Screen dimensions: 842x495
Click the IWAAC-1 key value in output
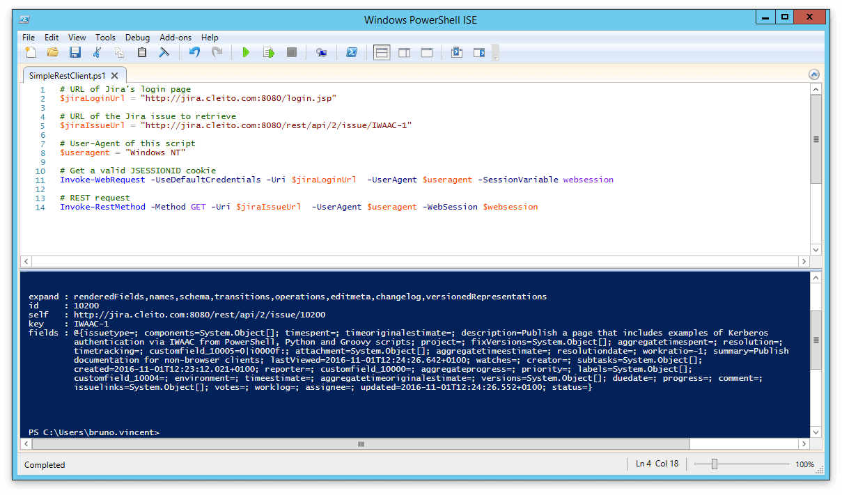[x=91, y=324]
